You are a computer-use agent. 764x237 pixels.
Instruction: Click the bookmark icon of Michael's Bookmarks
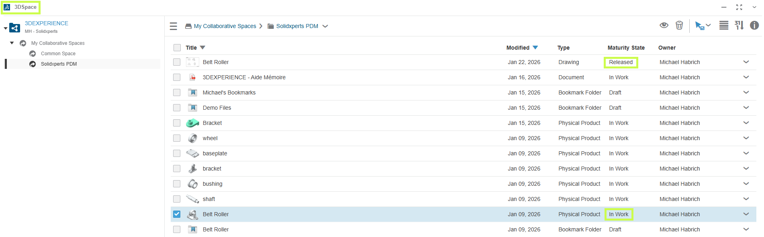coord(193,92)
